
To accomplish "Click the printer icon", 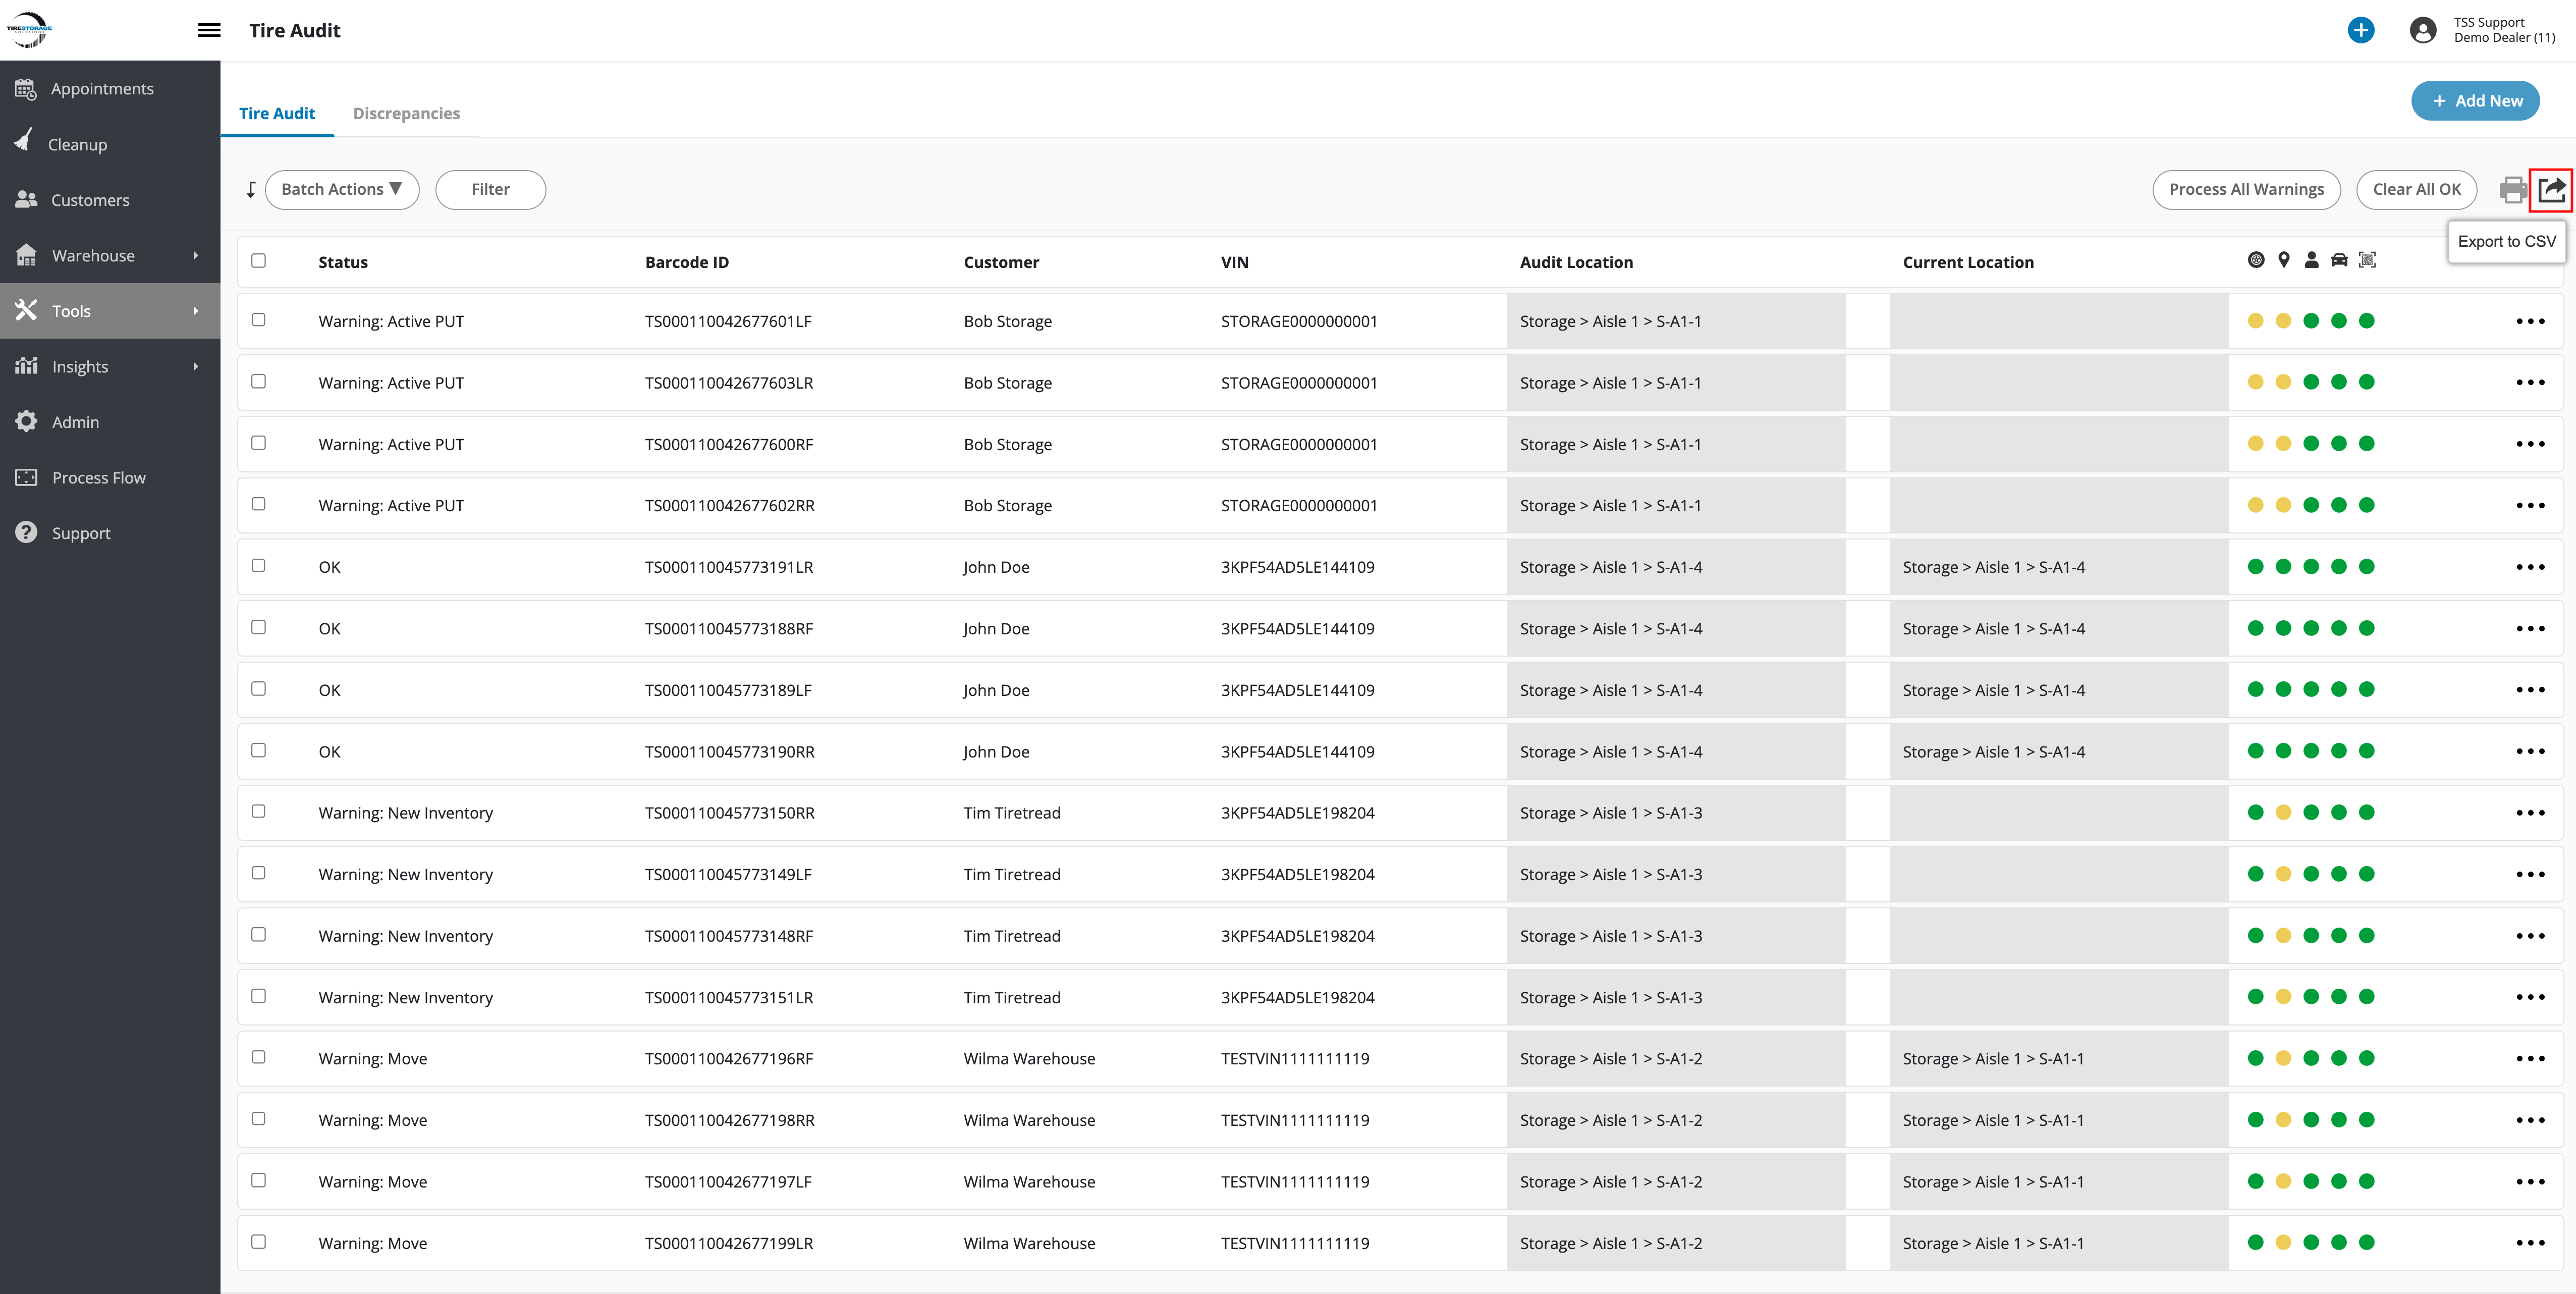I will point(2512,189).
